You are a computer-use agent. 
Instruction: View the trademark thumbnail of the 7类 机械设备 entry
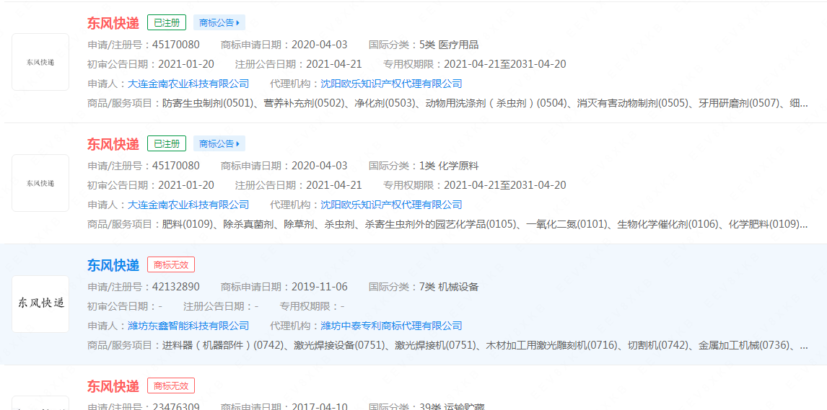[x=40, y=304]
